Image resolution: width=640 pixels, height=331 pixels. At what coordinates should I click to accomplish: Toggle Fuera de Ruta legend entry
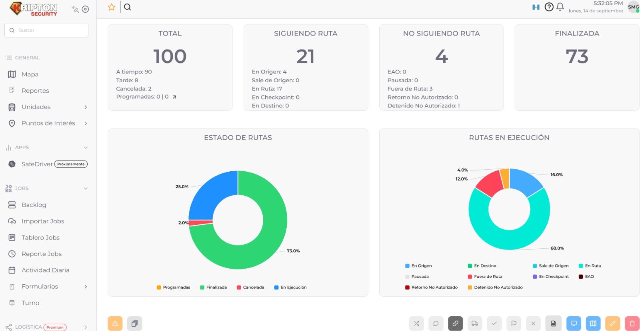pyautogui.click(x=485, y=277)
